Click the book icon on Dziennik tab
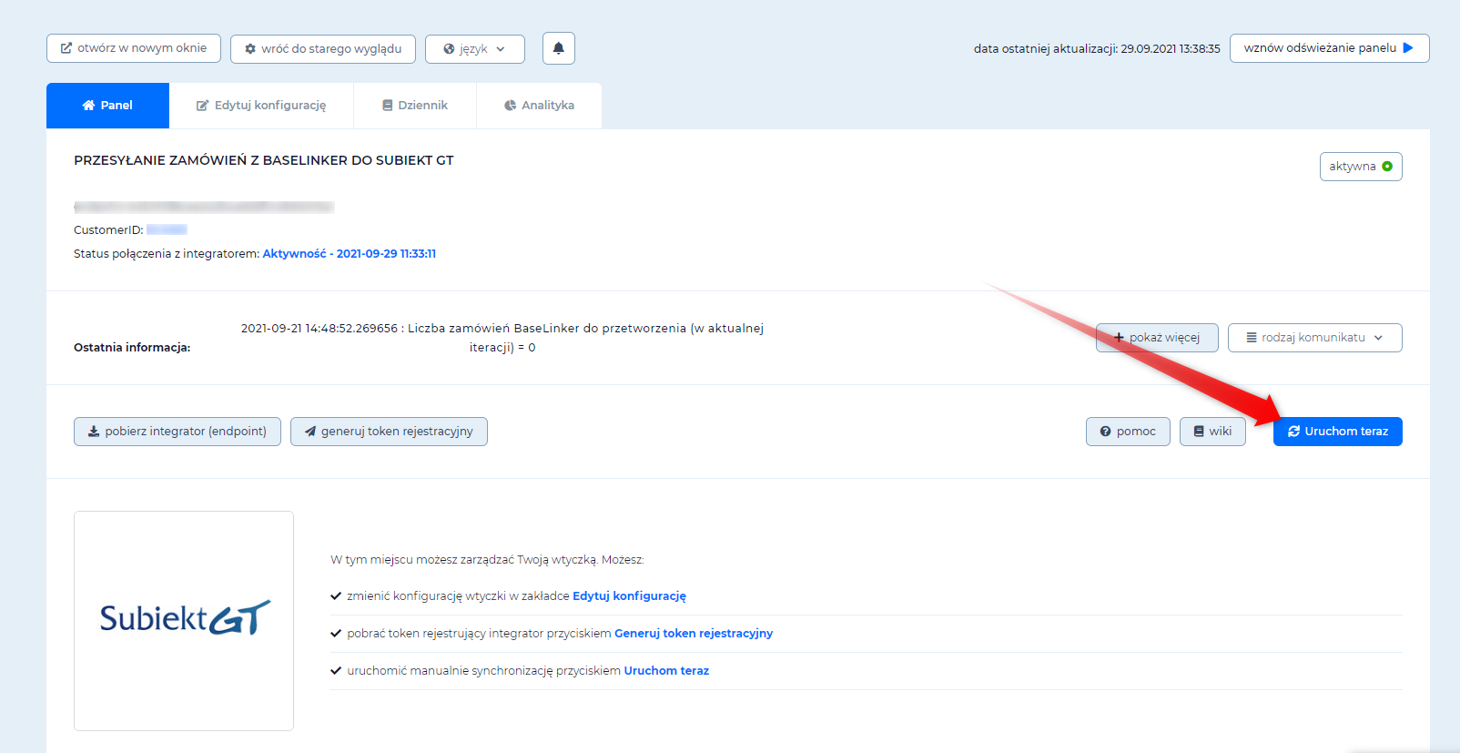 (388, 106)
